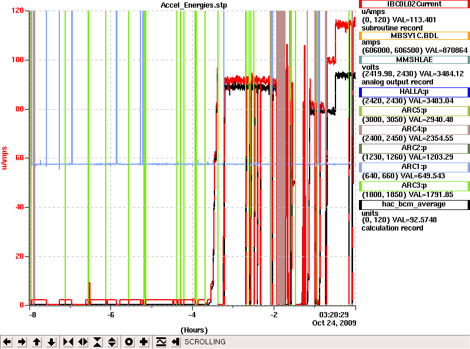The height and width of the screenshot is (349, 470).
Task: Click the 'analog output record' description
Action: coord(398,82)
